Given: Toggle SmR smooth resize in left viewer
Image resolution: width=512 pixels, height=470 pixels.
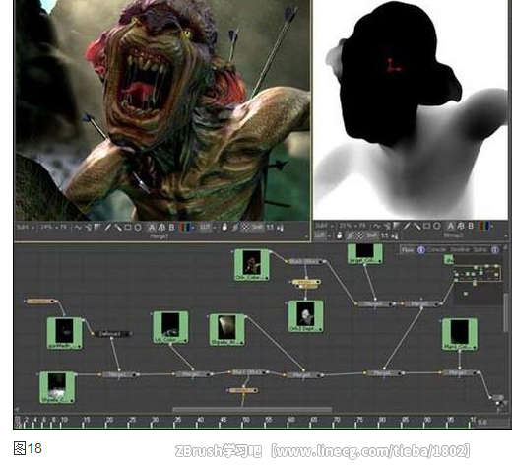Looking at the screenshot, I should coord(257,228).
